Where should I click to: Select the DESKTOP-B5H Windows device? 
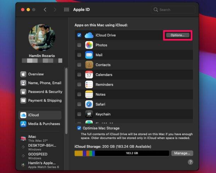(40, 147)
